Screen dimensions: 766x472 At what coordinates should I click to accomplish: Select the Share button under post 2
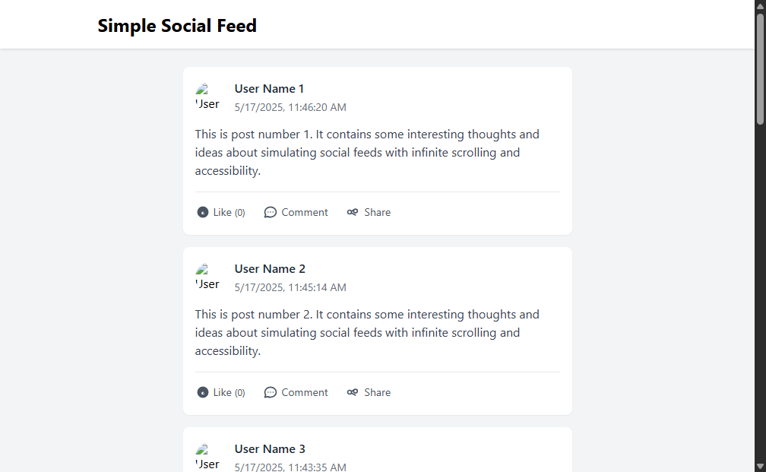tap(369, 392)
